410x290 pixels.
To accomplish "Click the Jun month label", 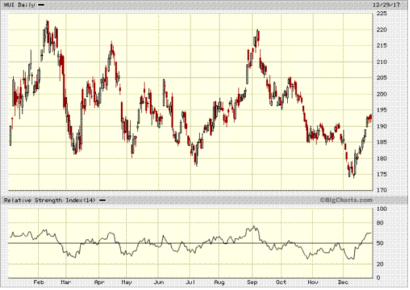I will point(159,282).
